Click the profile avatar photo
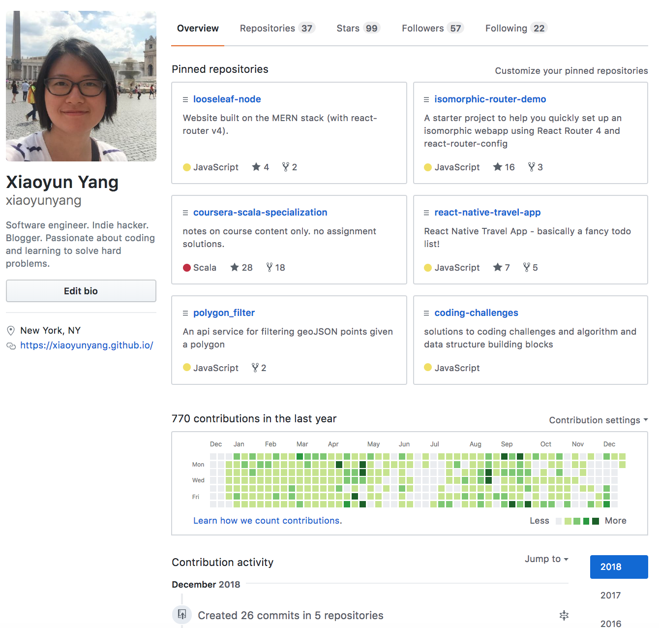659x628 pixels. pyautogui.click(x=81, y=86)
